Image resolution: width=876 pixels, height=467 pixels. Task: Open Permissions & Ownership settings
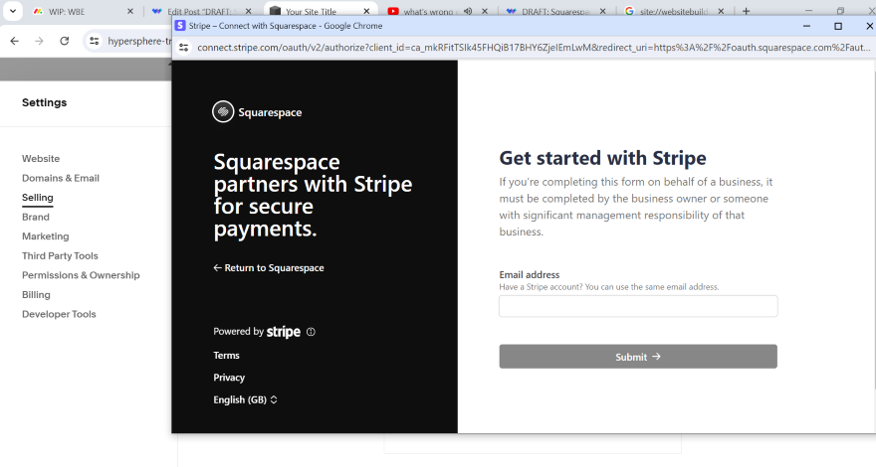pyautogui.click(x=81, y=275)
